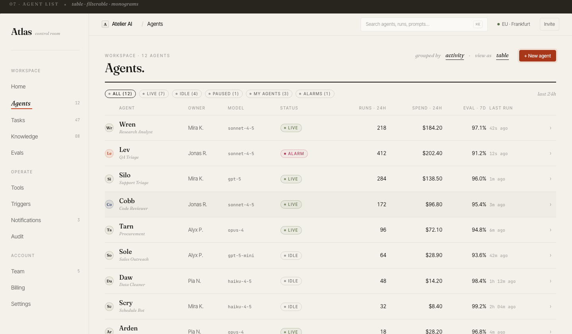Open Audit in the sidebar

pos(17,236)
